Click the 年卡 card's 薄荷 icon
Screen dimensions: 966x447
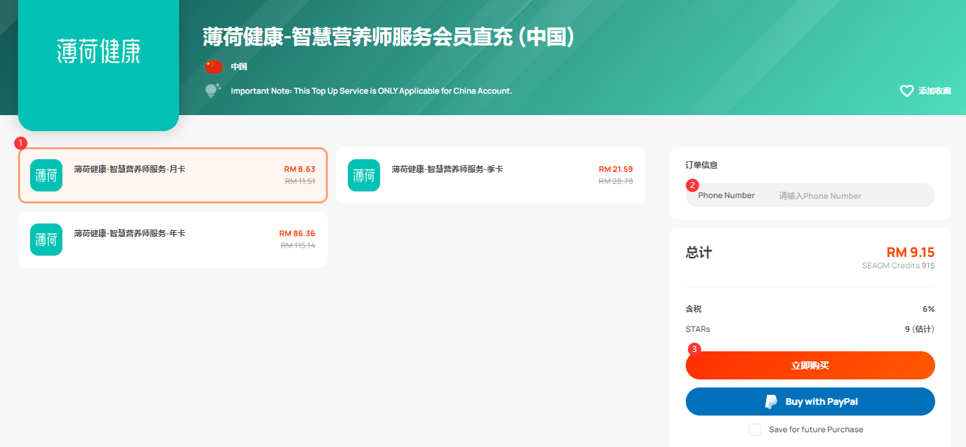pos(46,240)
